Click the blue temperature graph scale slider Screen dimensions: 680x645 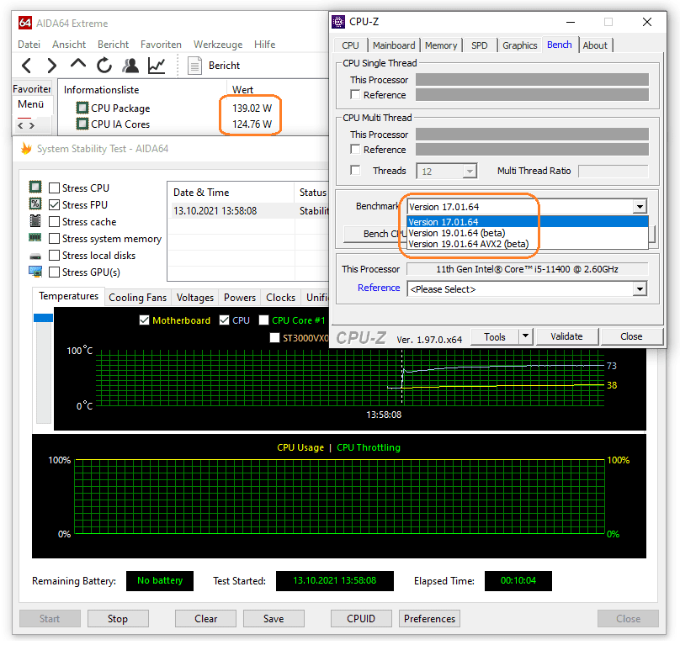tap(44, 318)
